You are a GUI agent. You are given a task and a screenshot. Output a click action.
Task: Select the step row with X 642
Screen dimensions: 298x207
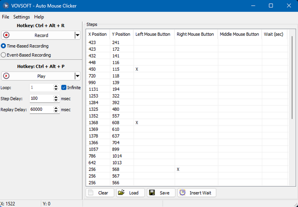(x=187, y=163)
